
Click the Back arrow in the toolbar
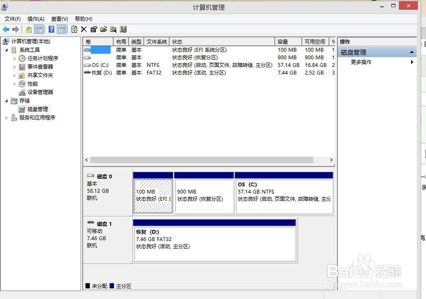click(6, 29)
